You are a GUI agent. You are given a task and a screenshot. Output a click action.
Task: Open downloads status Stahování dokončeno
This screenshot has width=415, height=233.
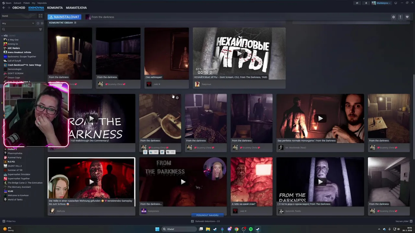click(x=206, y=221)
